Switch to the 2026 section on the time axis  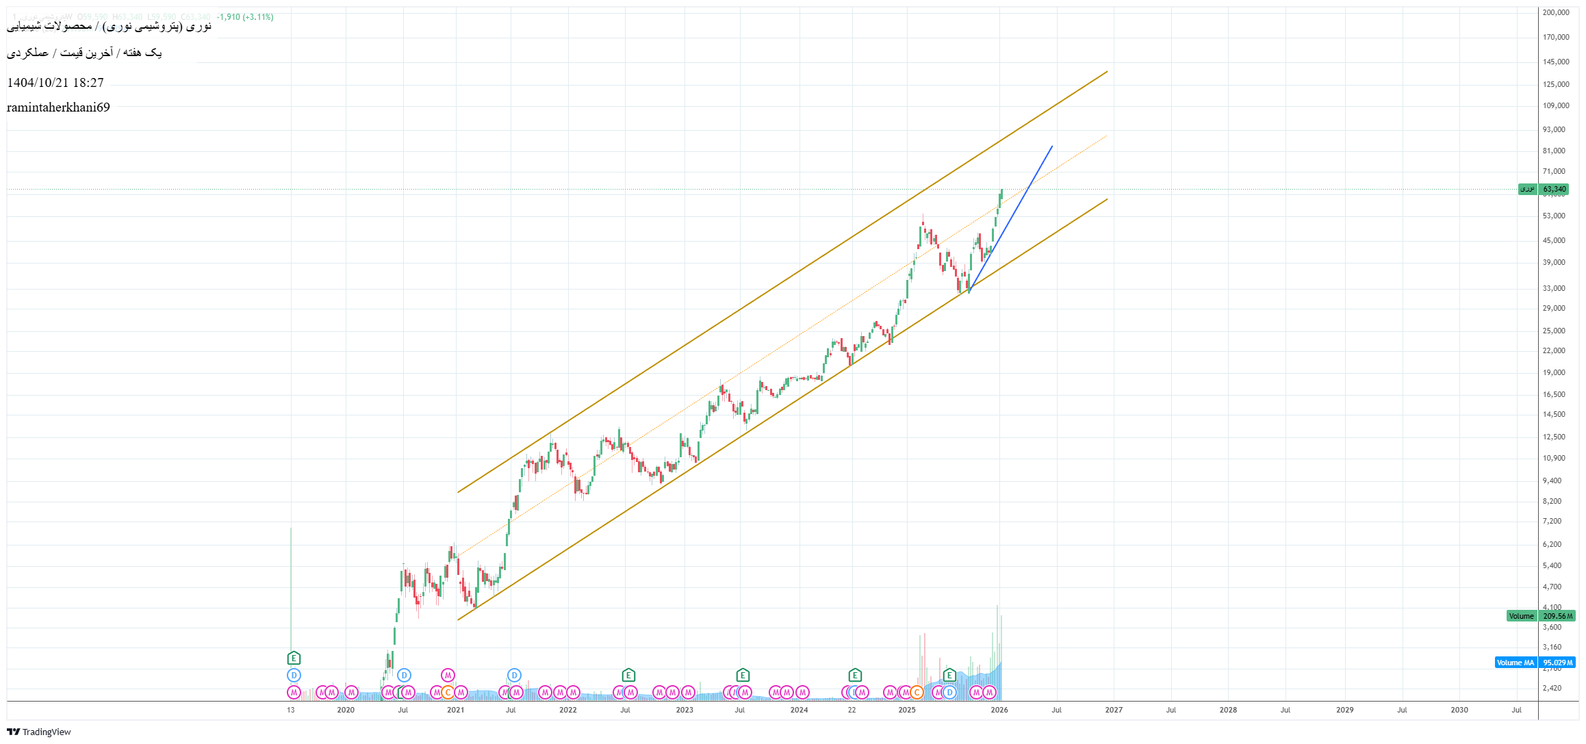[999, 710]
